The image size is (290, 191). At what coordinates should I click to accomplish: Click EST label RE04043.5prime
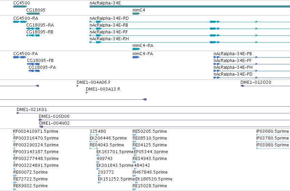point(107,145)
